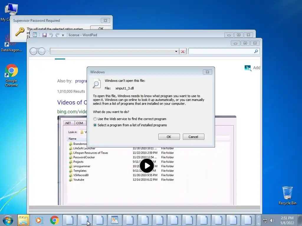Click the Bing Add icon
302x226 pixels.
point(248,68)
